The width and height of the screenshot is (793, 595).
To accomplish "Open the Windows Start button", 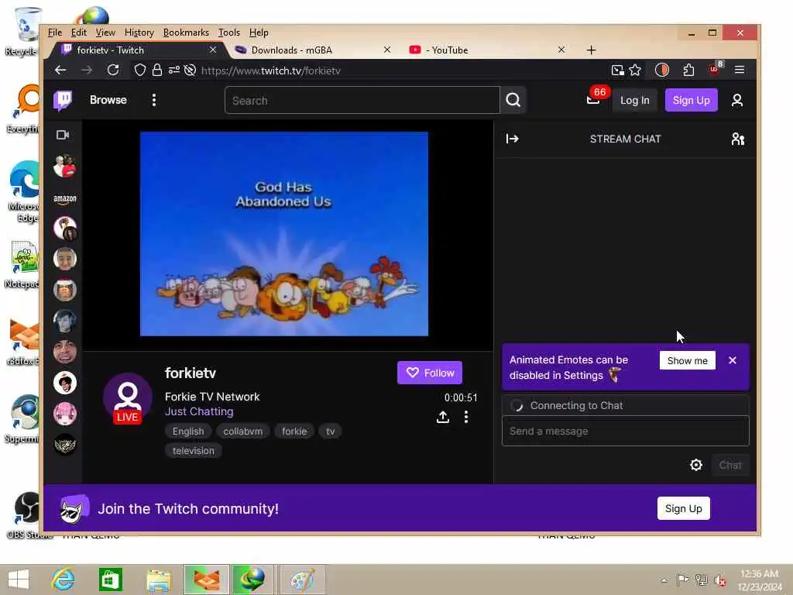I will click(x=19, y=580).
